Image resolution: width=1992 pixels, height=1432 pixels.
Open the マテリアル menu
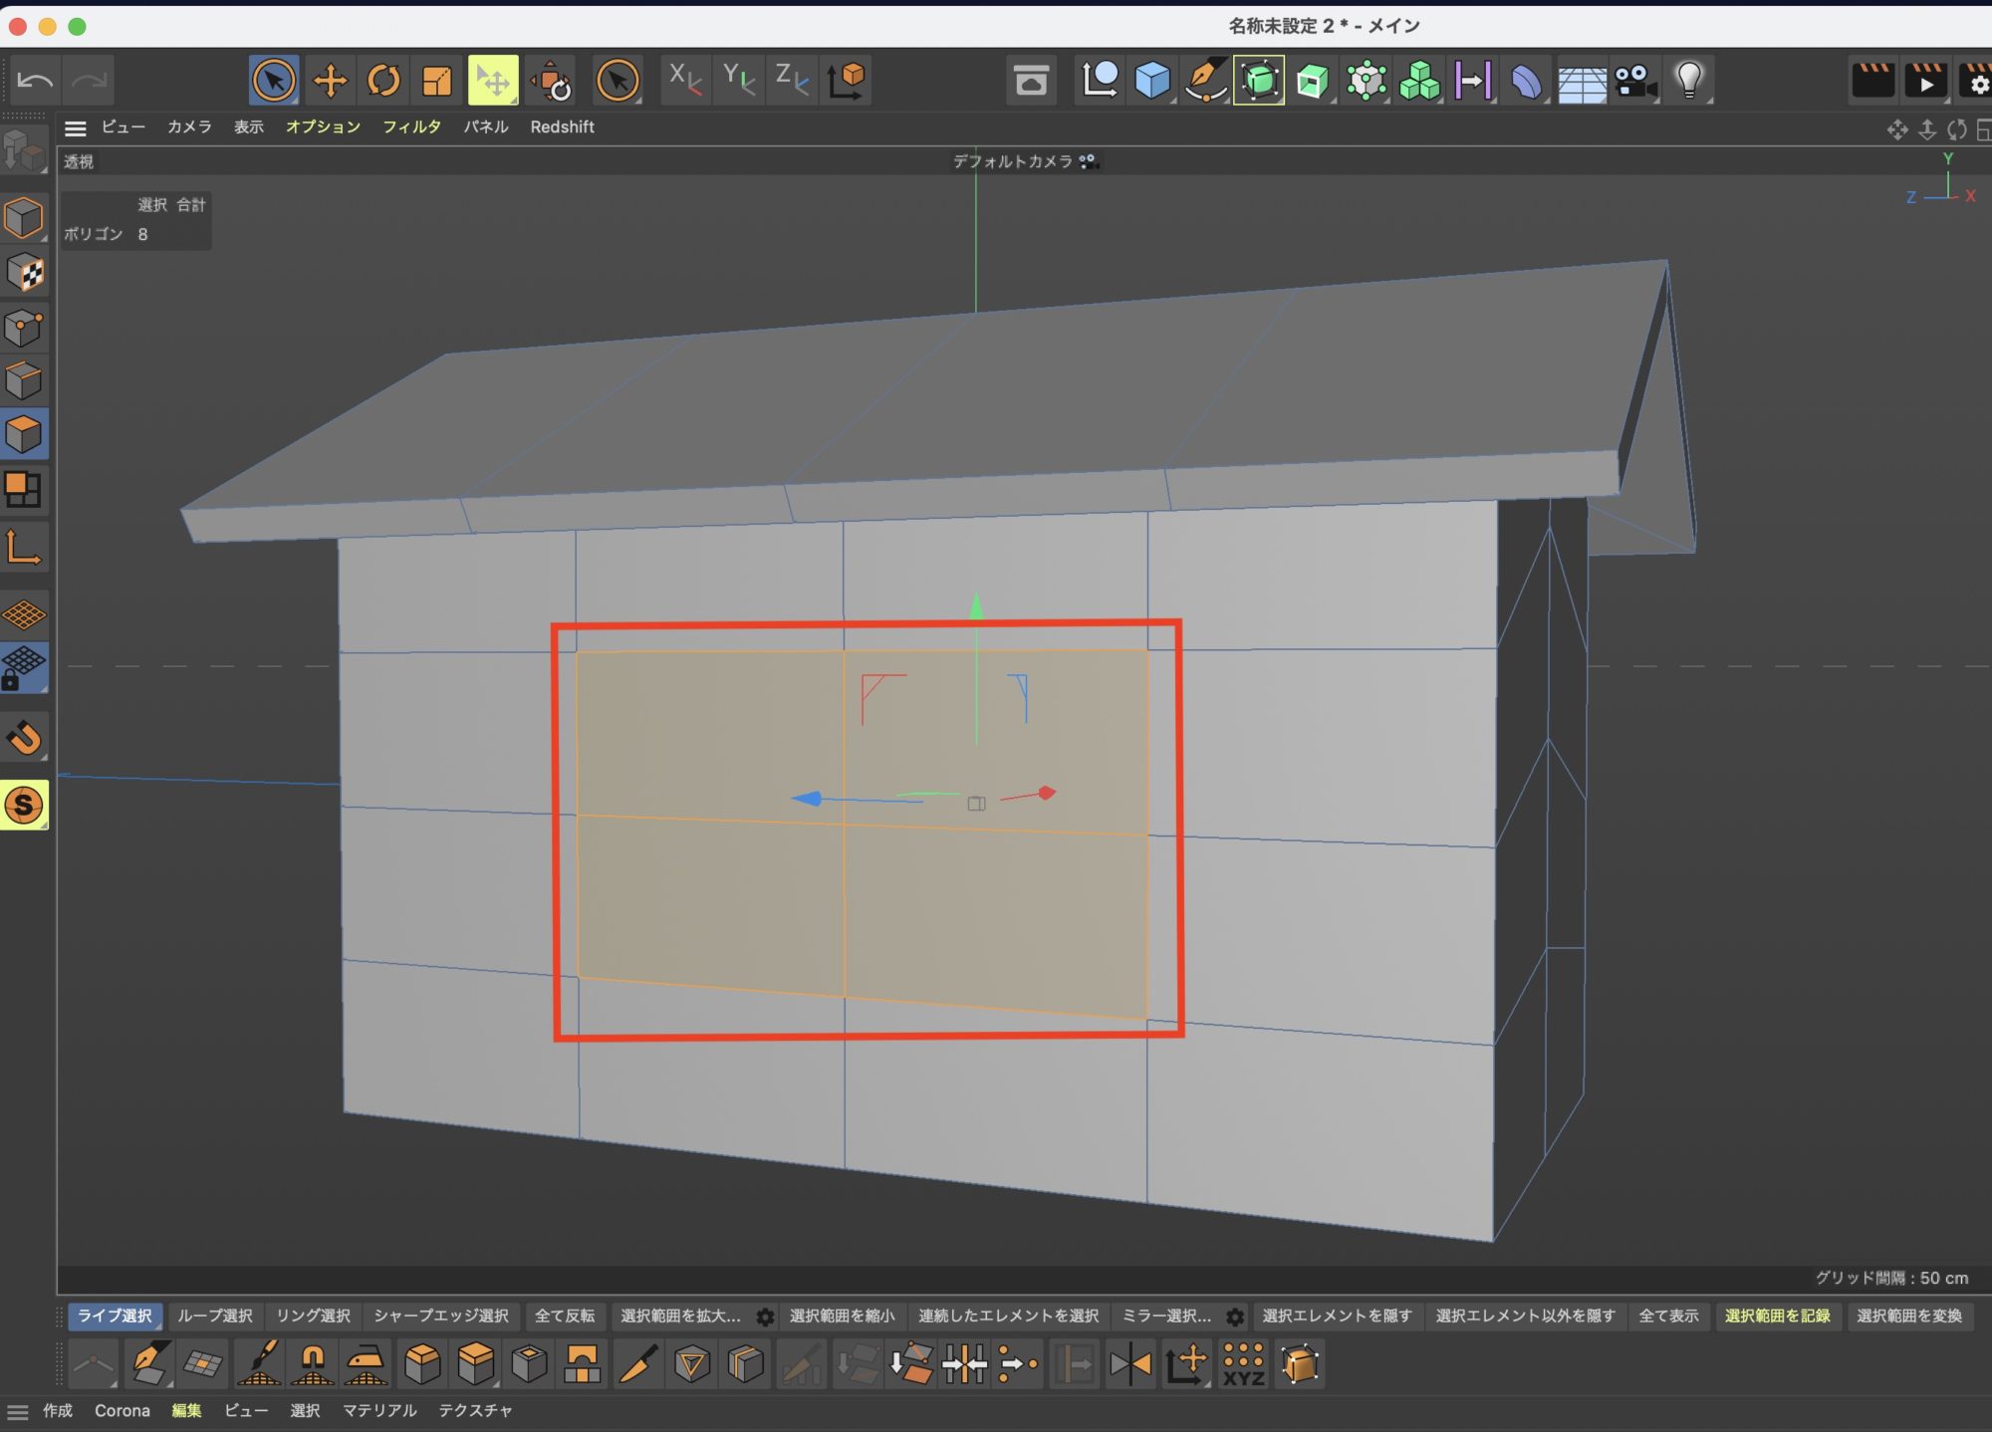379,1410
